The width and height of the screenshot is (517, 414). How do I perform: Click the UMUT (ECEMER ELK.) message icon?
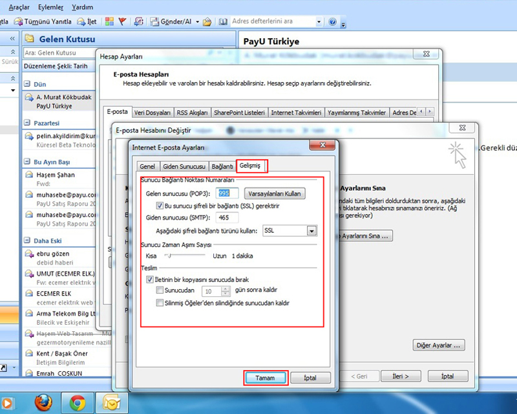(x=29, y=274)
